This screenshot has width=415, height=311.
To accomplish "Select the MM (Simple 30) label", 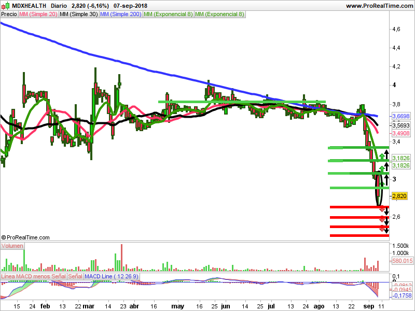I will (79, 15).
